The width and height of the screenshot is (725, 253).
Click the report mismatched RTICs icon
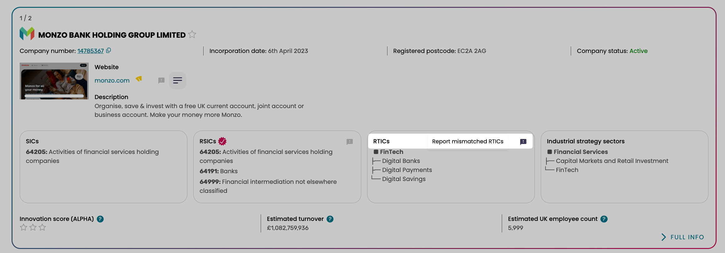(x=523, y=142)
